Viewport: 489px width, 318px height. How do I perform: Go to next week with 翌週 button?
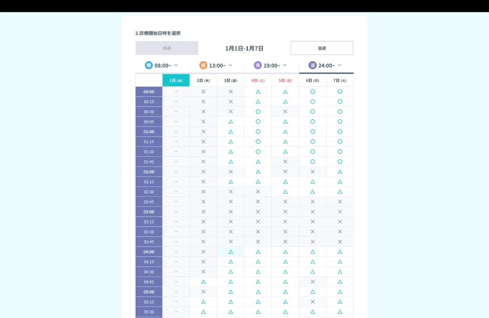pos(322,48)
